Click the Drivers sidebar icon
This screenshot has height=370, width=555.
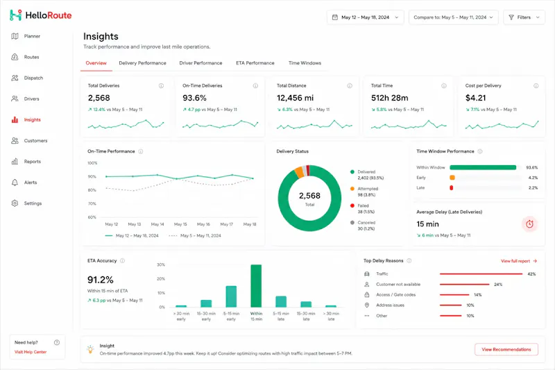pos(15,99)
